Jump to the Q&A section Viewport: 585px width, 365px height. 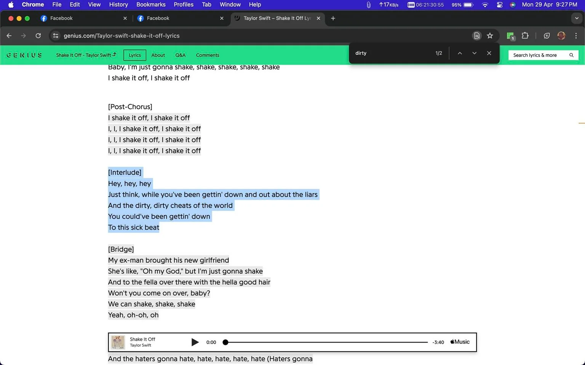pyautogui.click(x=181, y=55)
